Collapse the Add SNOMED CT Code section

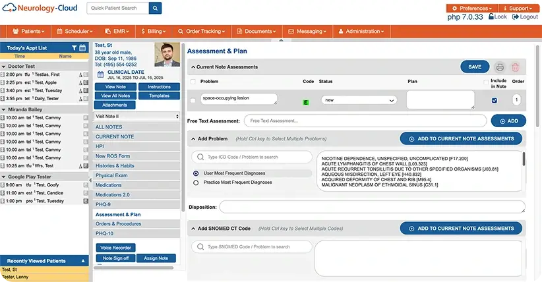[x=193, y=229]
